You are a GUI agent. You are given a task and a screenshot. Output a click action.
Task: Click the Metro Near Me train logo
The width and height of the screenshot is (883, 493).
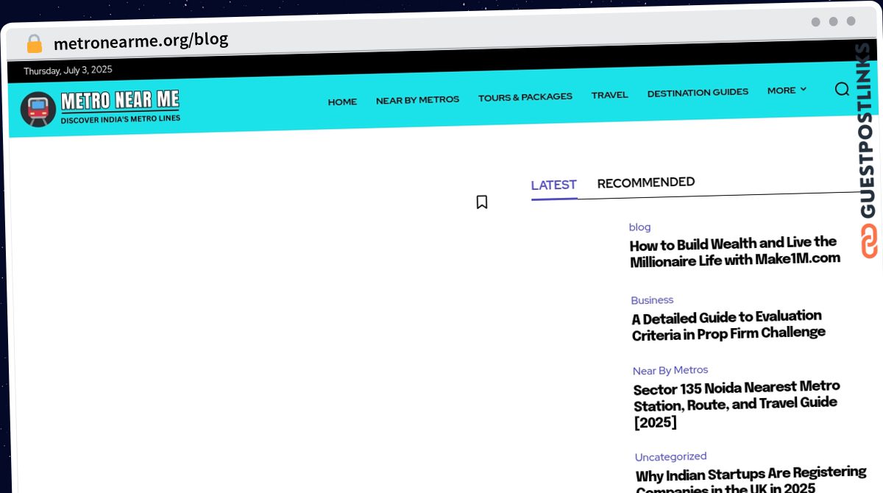(38, 109)
